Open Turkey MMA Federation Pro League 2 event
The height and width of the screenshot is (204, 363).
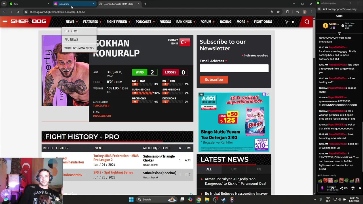pos(116,158)
